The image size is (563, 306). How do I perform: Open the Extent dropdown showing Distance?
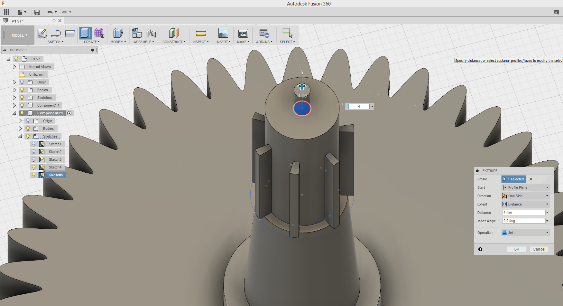(x=525, y=204)
